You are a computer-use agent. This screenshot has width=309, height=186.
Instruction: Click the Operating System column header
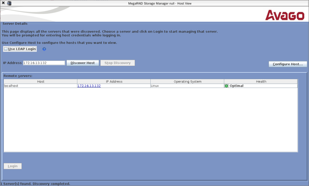[187, 81]
